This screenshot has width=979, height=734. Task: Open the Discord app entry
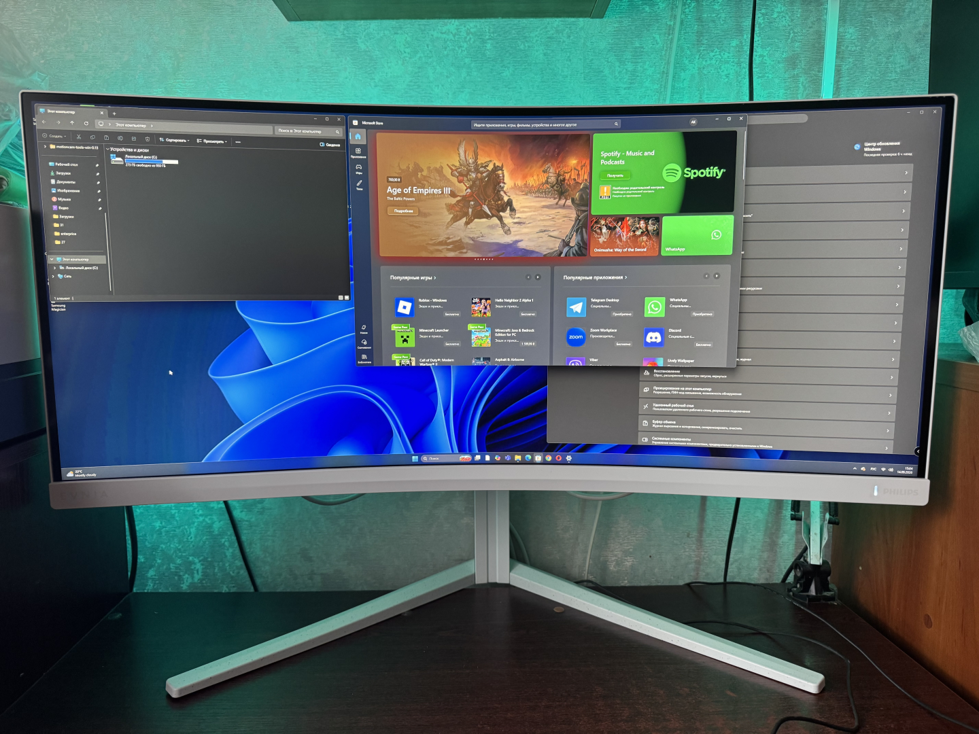[x=679, y=337]
